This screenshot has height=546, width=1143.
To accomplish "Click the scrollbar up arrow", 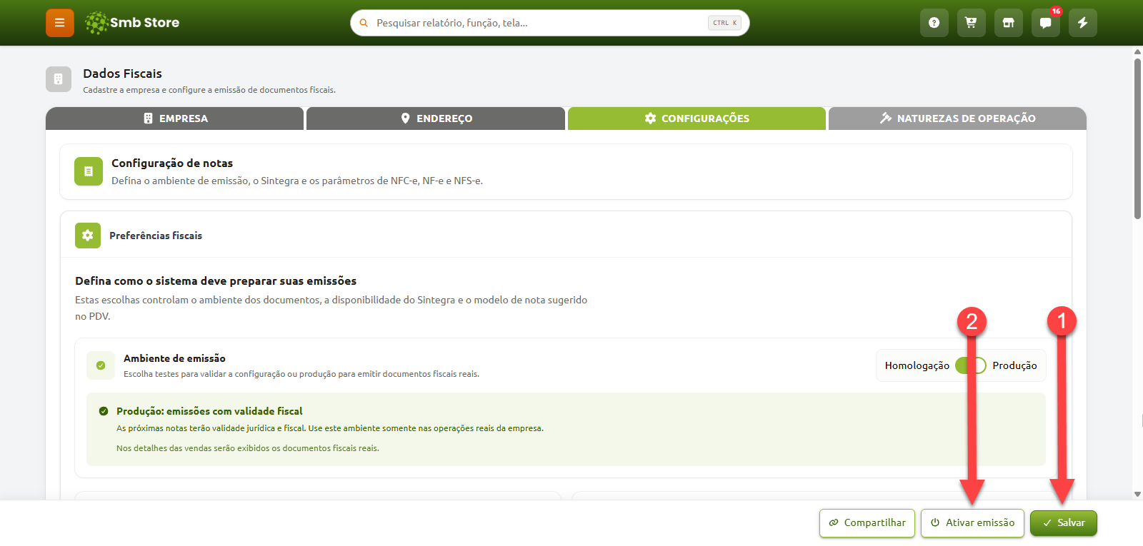I will [x=1137, y=51].
